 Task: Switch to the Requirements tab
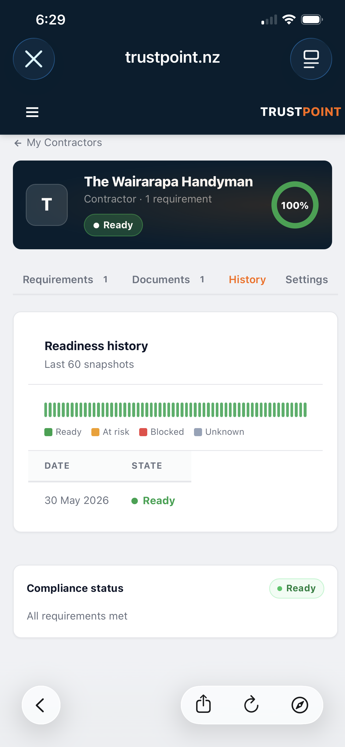(65, 280)
